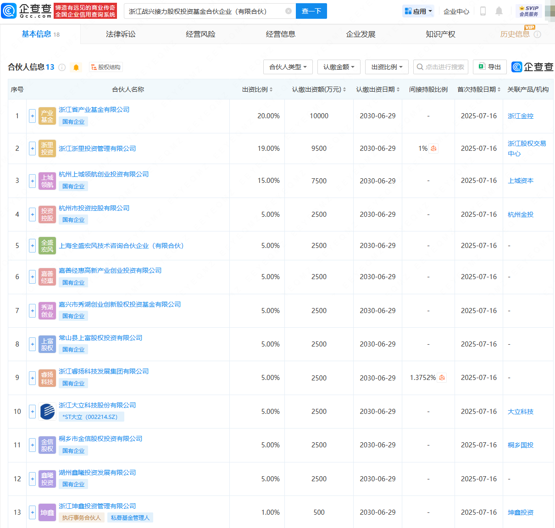Expand row 1 浙江省产业基金有限公司

[x=32, y=116]
